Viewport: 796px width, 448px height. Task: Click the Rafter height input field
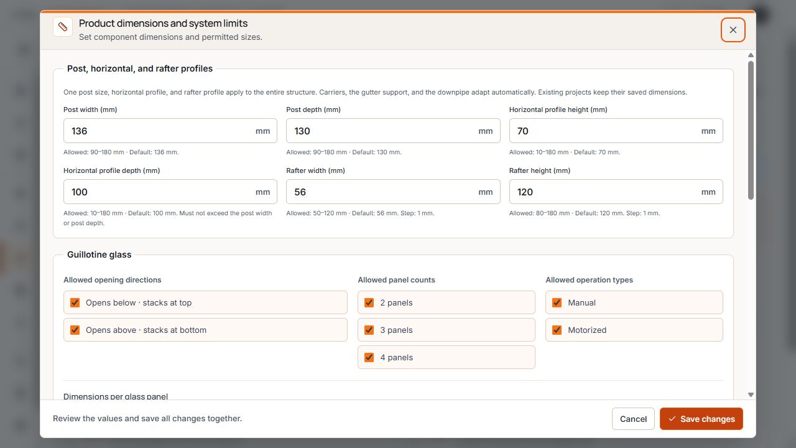coord(616,192)
